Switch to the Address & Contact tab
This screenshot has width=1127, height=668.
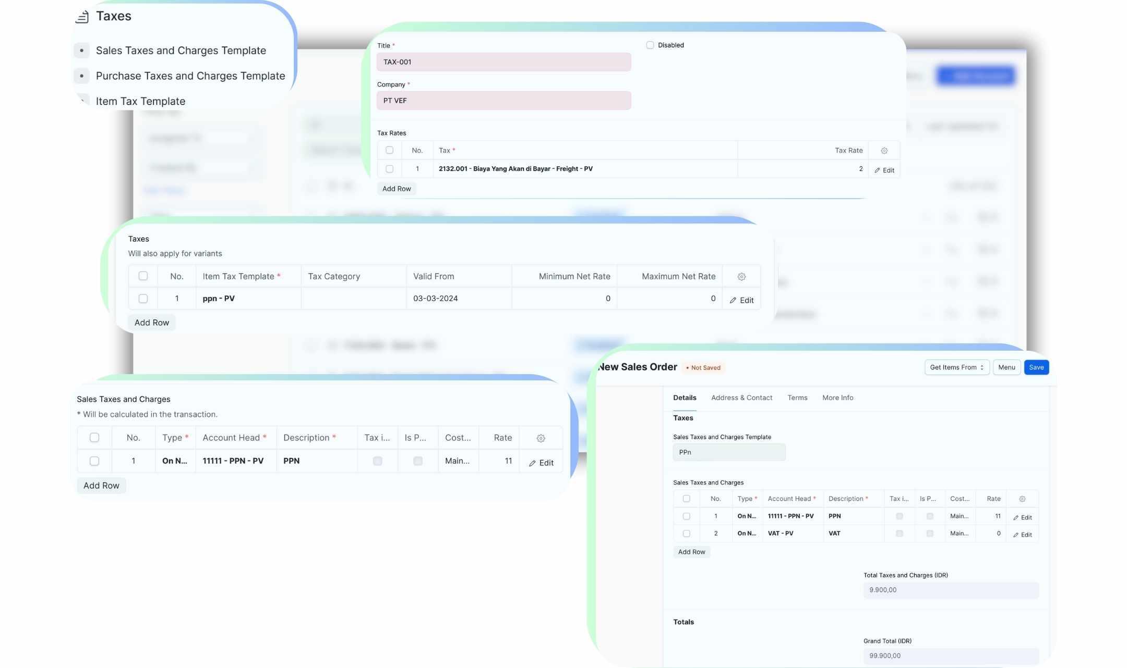tap(741, 398)
